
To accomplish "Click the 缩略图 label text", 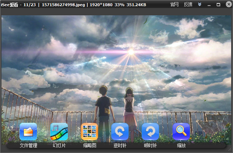I will point(90,145).
